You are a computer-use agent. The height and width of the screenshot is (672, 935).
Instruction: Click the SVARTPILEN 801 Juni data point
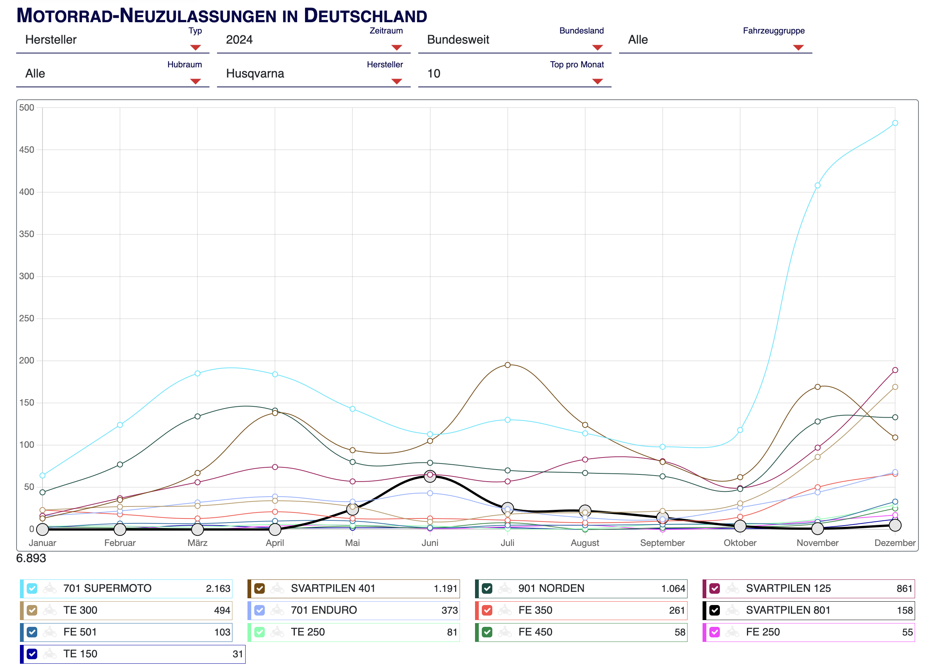(x=430, y=476)
